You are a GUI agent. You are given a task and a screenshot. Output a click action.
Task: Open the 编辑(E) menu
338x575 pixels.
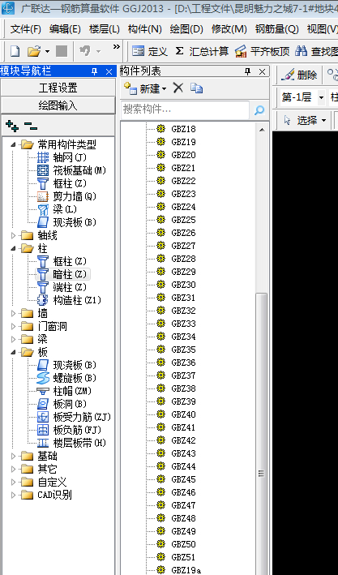[x=65, y=29]
